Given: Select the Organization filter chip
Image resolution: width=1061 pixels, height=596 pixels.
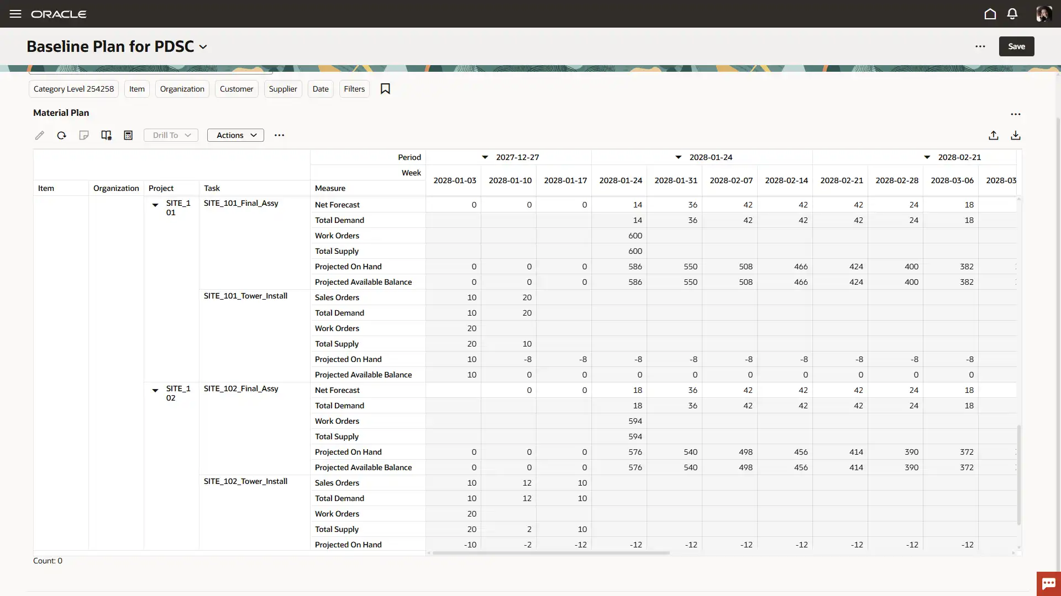Looking at the screenshot, I should 182,89.
